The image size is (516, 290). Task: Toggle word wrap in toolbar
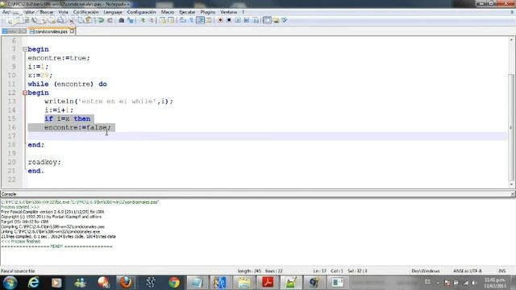tap(182, 20)
